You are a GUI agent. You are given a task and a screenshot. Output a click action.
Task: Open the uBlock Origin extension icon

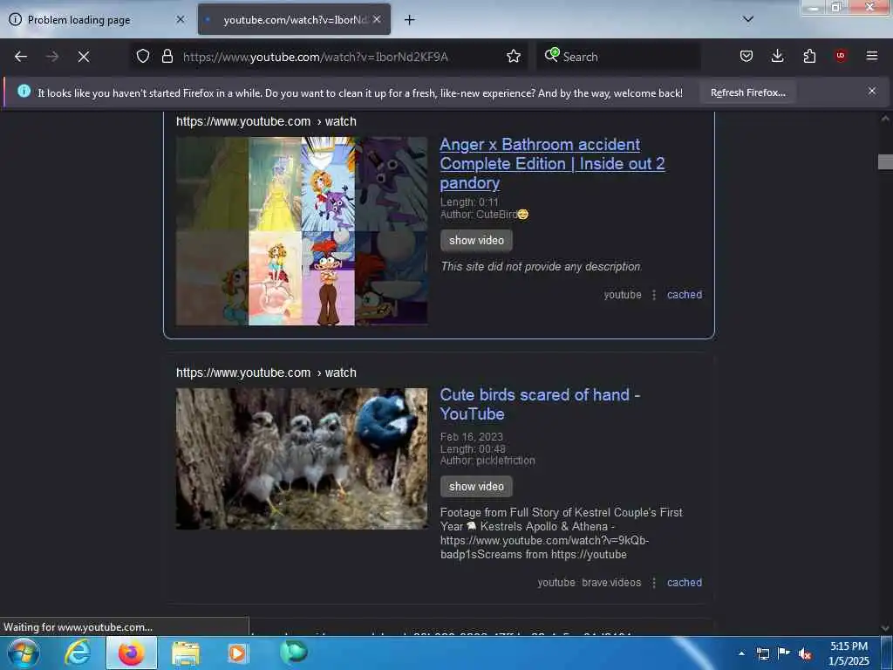coord(841,56)
